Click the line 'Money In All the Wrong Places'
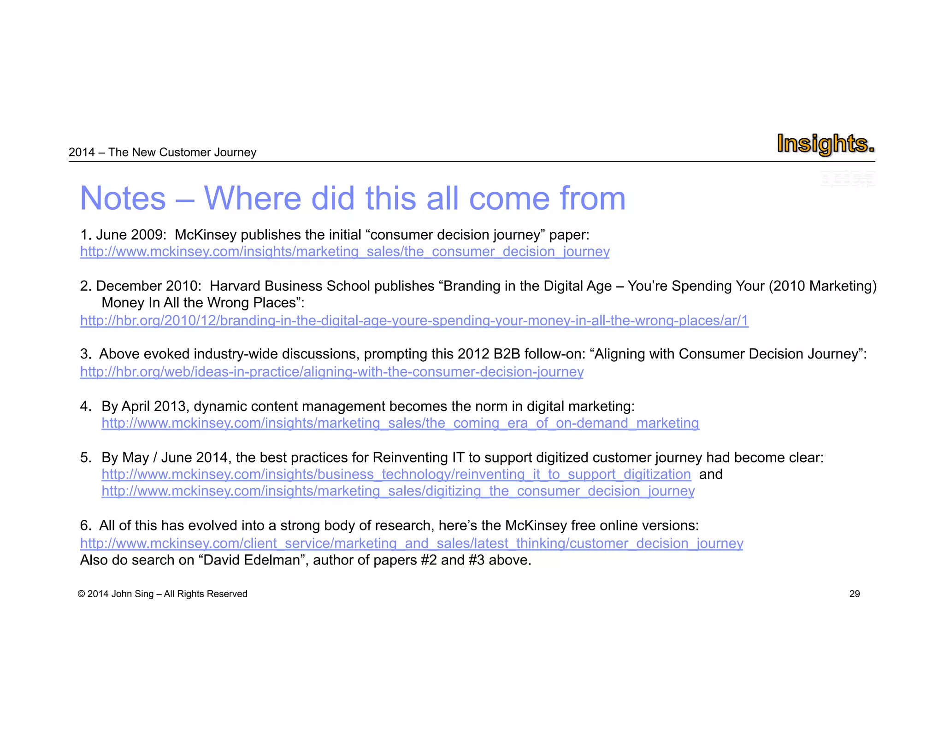Viewport: 944px width, 729px height. tap(203, 303)
